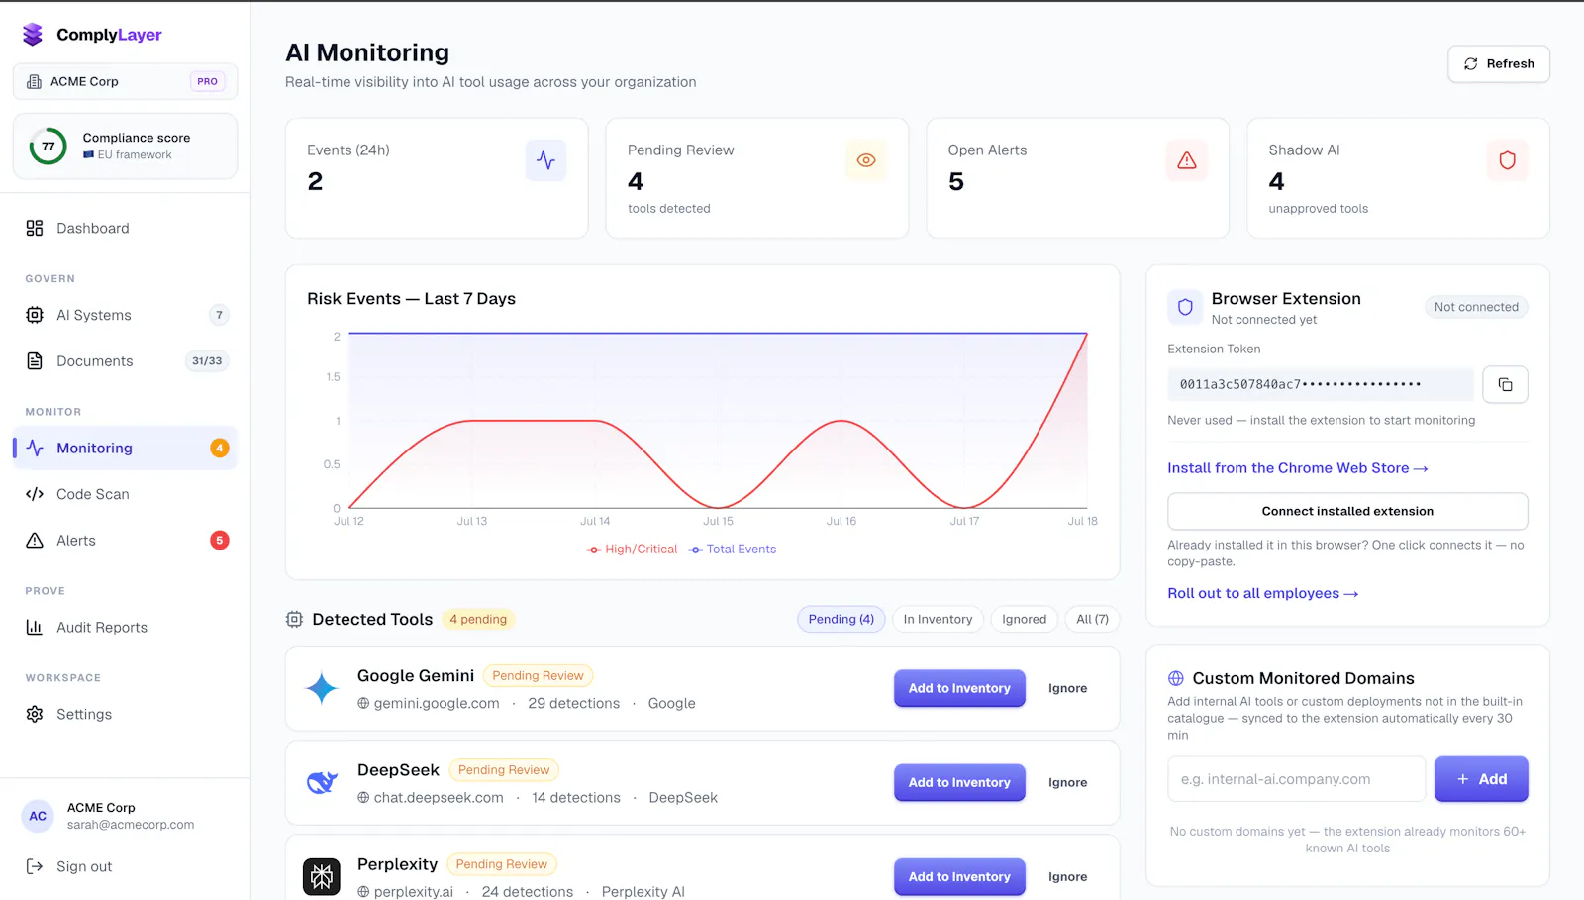Toggle the Total Events legend series

point(733,550)
